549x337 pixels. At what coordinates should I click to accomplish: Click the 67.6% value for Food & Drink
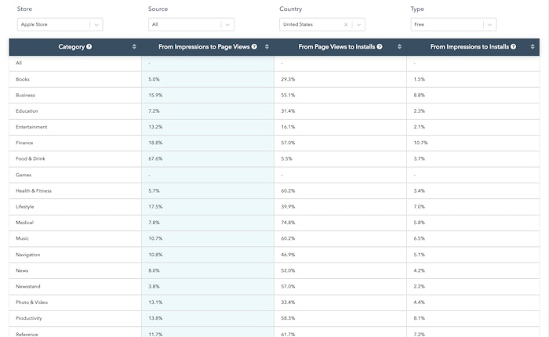tap(155, 158)
